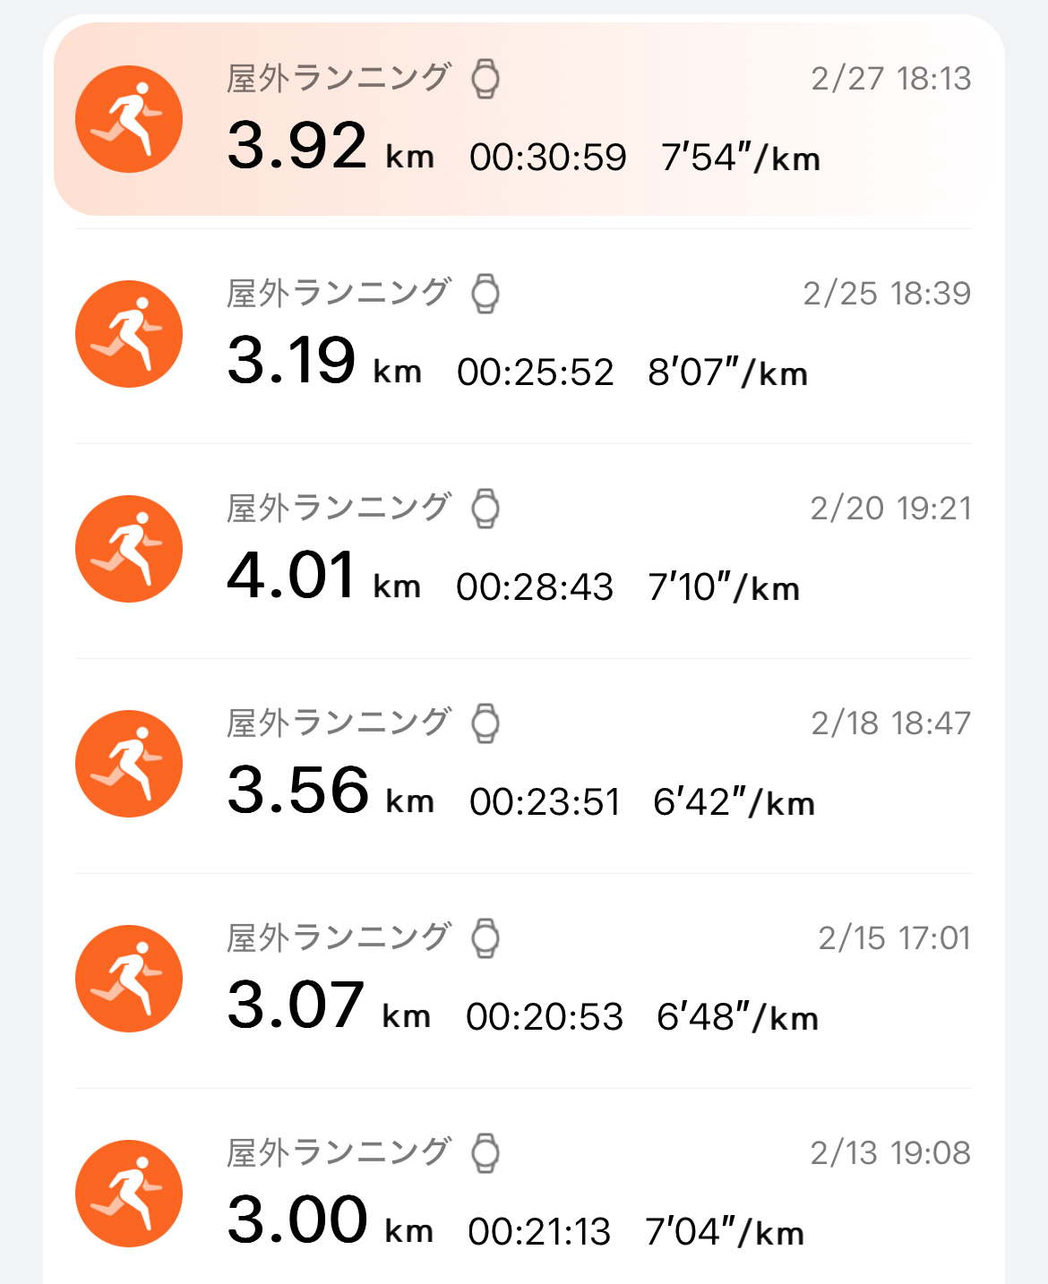Image resolution: width=1048 pixels, height=1284 pixels.
Task: Tap the watch icon on the 2/18 run
Action: (485, 723)
